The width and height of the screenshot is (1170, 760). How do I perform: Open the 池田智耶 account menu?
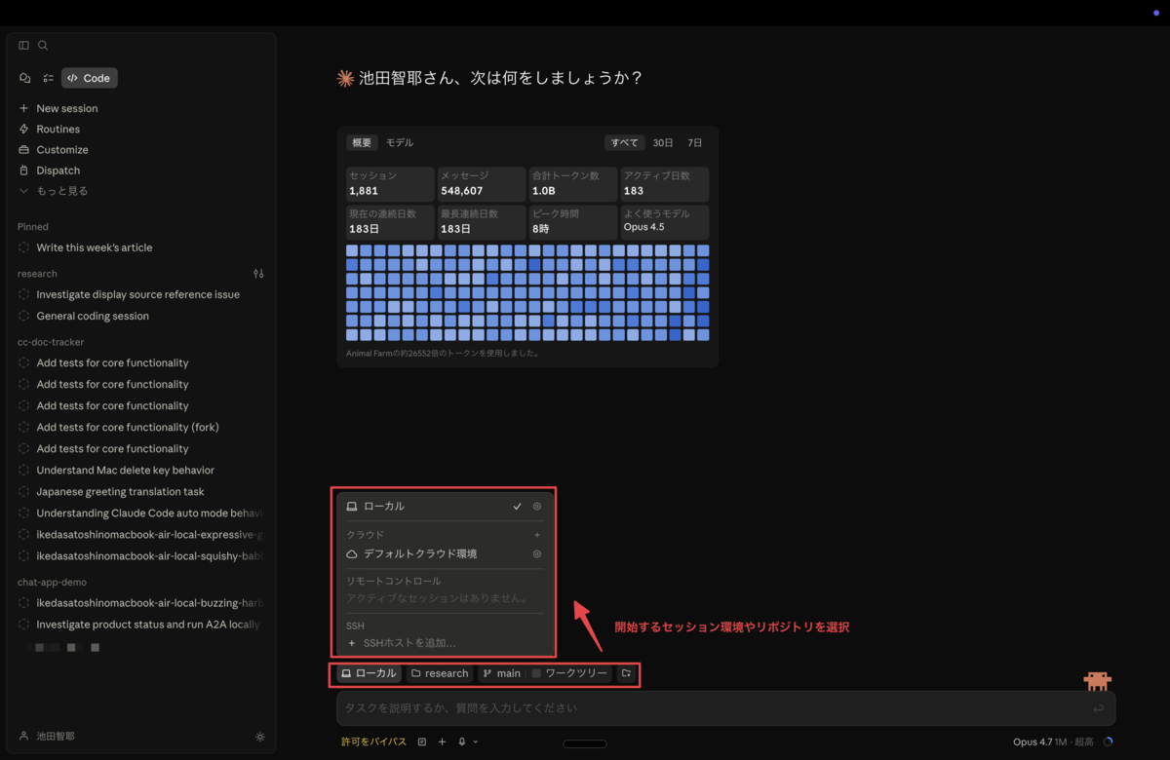47,737
